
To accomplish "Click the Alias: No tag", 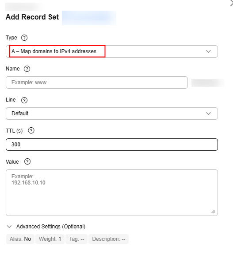I will tap(20, 239).
